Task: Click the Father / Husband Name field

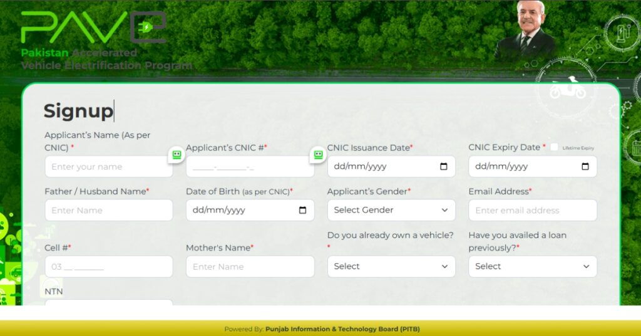Action: pyautogui.click(x=108, y=211)
